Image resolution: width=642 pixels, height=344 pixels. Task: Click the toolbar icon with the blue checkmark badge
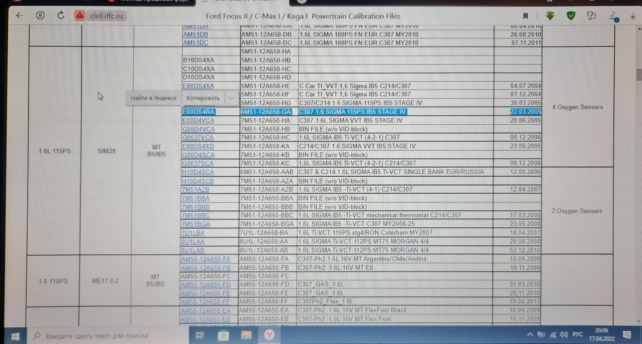[x=614, y=17]
